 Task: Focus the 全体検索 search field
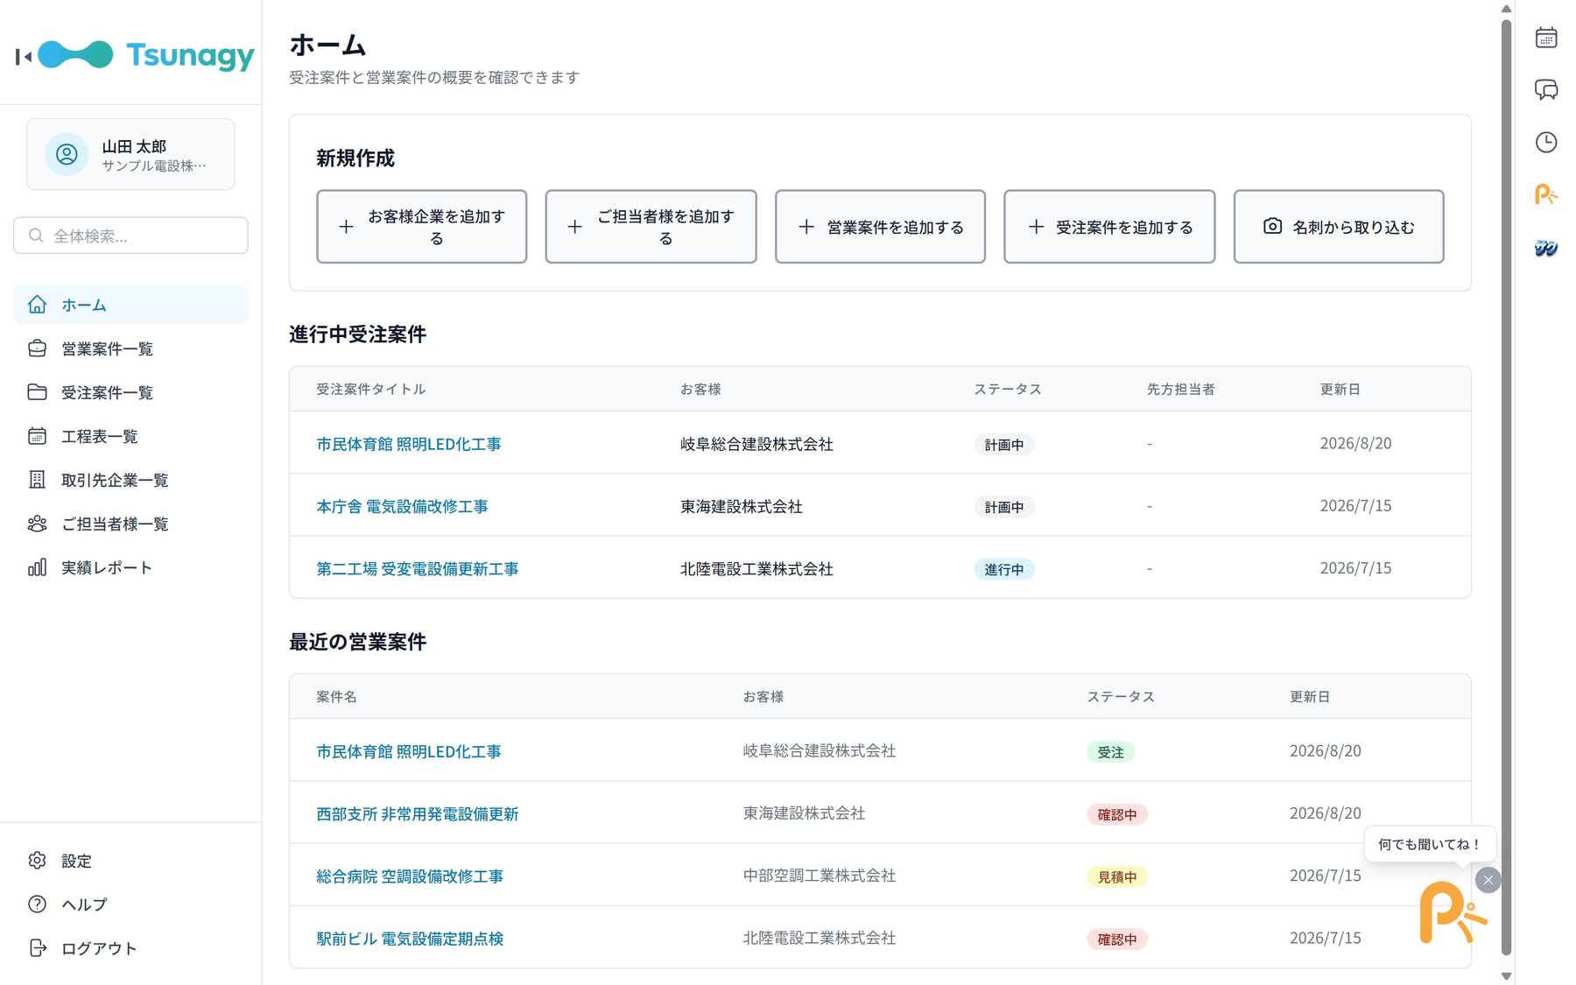[x=130, y=236]
